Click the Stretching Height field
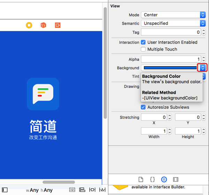The width and height of the screenshot is (209, 195). [188, 131]
